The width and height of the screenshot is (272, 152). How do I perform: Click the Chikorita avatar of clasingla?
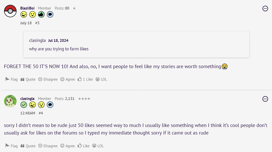click(x=10, y=101)
